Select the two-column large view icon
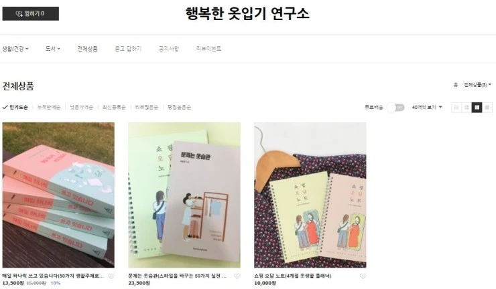 click(x=477, y=108)
